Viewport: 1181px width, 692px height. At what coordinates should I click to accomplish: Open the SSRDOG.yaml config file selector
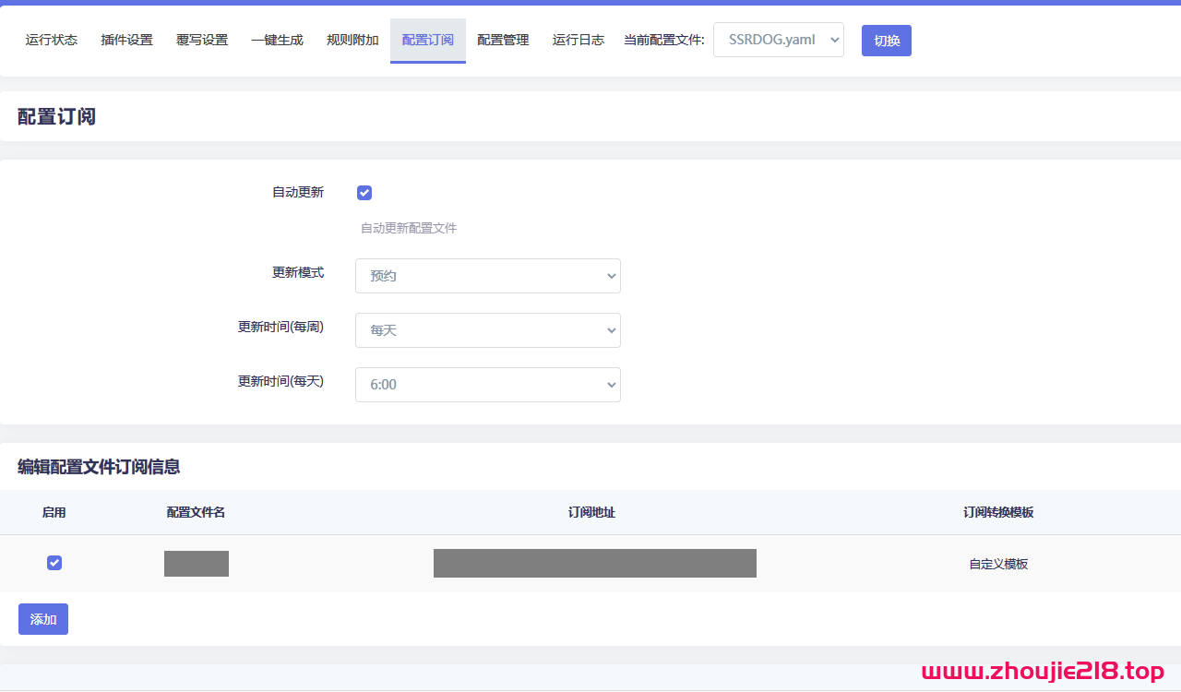[x=778, y=40]
